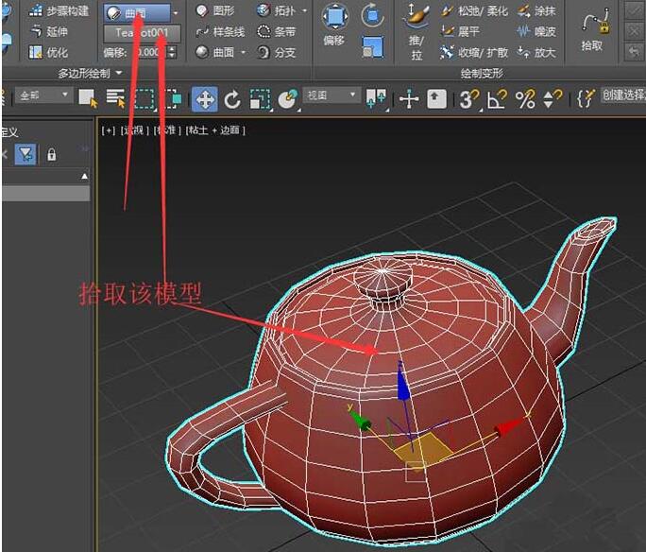Click the 优化 (Optimize) tool
This screenshot has height=552, width=646.
tap(48, 53)
